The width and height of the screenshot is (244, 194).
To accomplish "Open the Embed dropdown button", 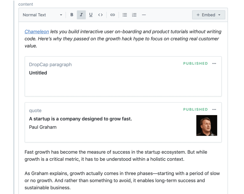I will pyautogui.click(x=209, y=15).
